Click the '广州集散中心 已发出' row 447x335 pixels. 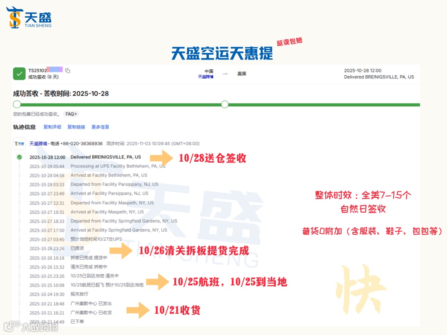(71, 304)
